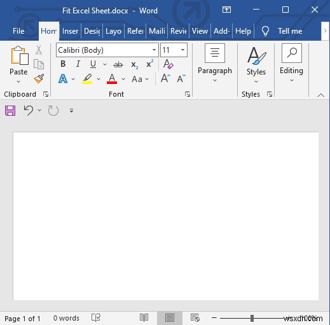Click the Tell me search box
This screenshot has width=330, height=325.
(290, 31)
